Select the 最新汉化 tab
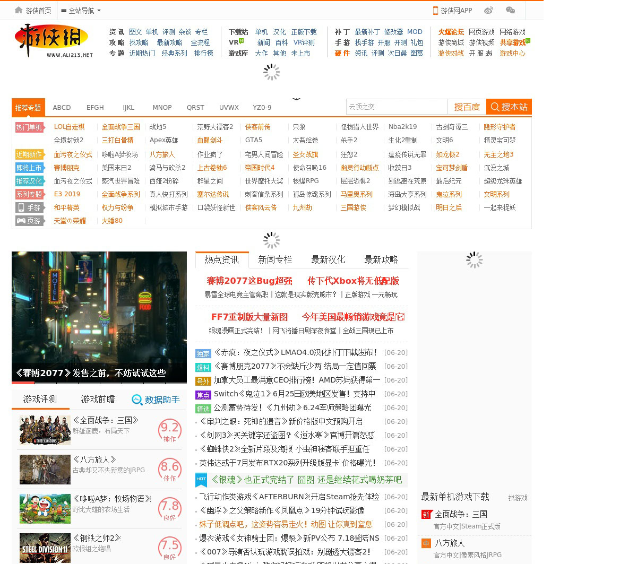The image size is (637, 564). coord(328,259)
